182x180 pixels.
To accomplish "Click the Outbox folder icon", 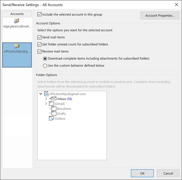I will click(51, 118).
